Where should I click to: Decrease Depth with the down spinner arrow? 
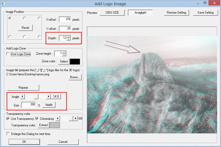point(69,39)
